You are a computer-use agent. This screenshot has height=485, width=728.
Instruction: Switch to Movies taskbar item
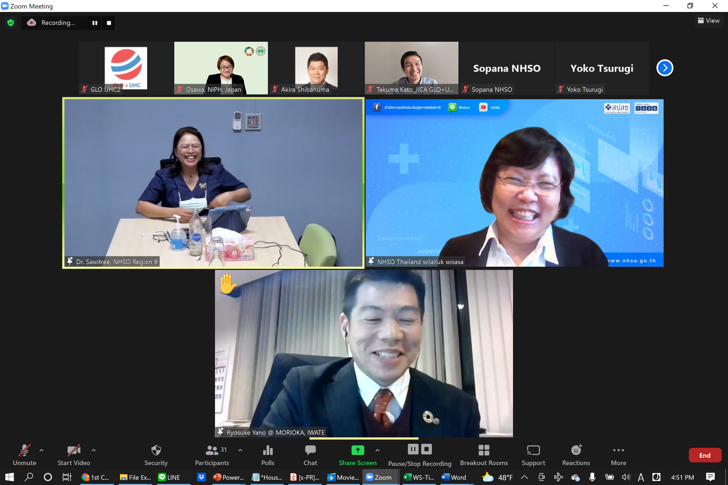pyautogui.click(x=343, y=477)
